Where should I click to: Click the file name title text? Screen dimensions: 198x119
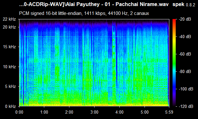click(x=94, y=4)
